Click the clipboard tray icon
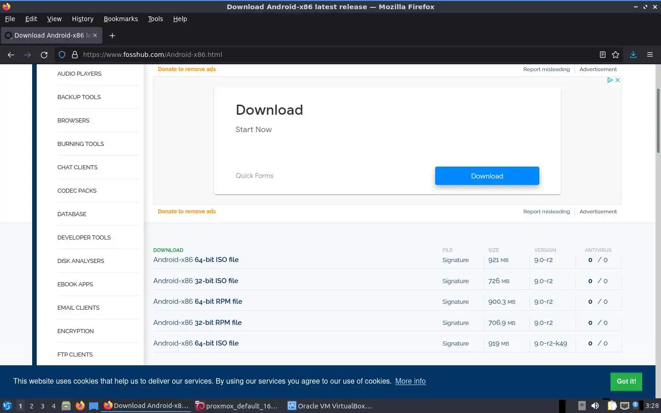Screen dimensions: 661x413 (612, 406)
